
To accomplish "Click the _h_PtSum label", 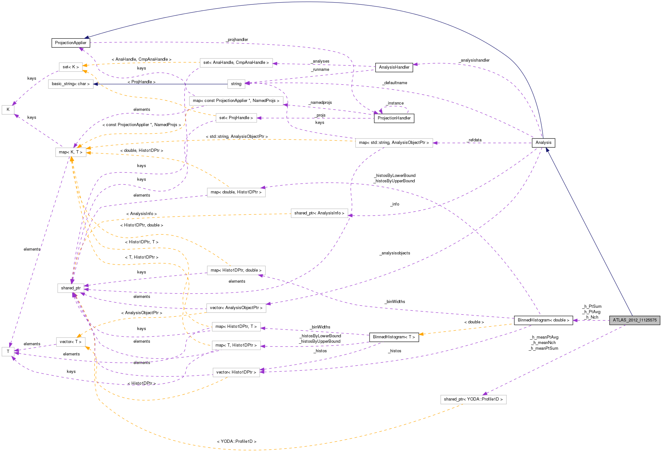I will pos(592,307).
